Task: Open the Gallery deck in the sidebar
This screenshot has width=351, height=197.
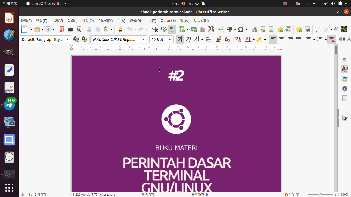Action: click(345, 79)
